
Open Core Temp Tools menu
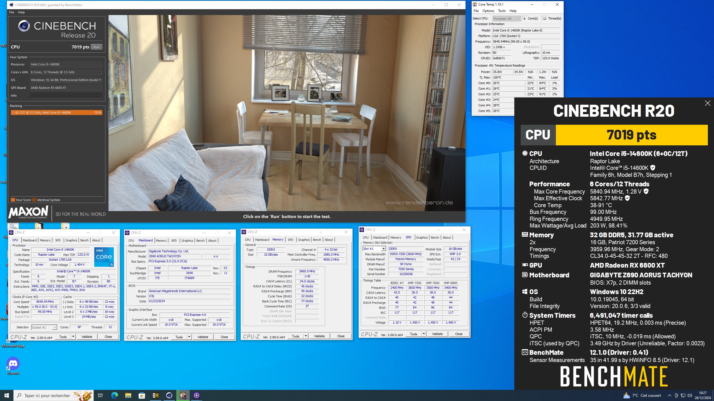pos(502,11)
